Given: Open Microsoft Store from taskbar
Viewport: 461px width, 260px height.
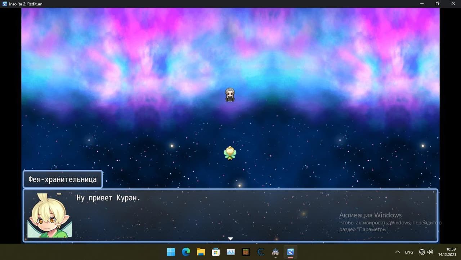Looking at the screenshot, I should click(x=216, y=252).
